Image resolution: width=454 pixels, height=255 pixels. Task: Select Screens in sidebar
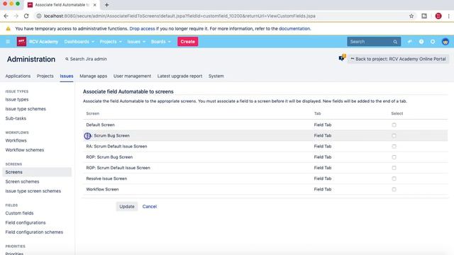click(x=37, y=172)
